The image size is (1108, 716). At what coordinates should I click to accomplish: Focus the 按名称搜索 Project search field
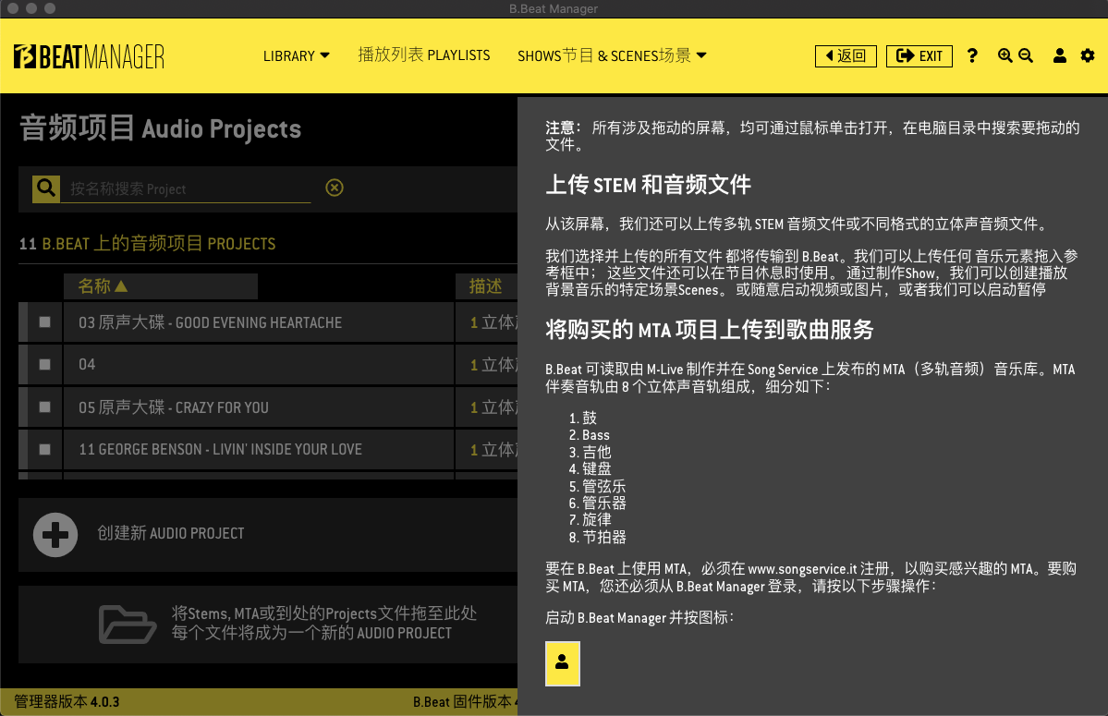pos(186,188)
